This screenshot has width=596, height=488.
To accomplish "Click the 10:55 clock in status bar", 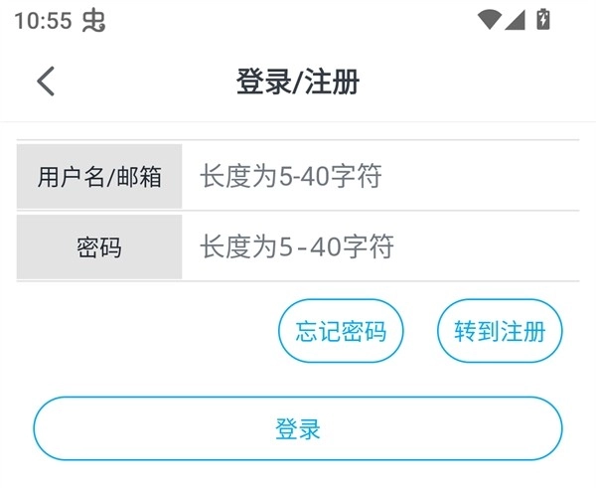I will (43, 20).
